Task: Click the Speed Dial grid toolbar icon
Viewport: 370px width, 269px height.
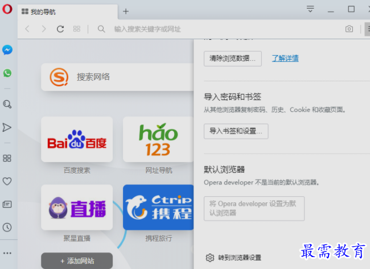Action: [77, 29]
